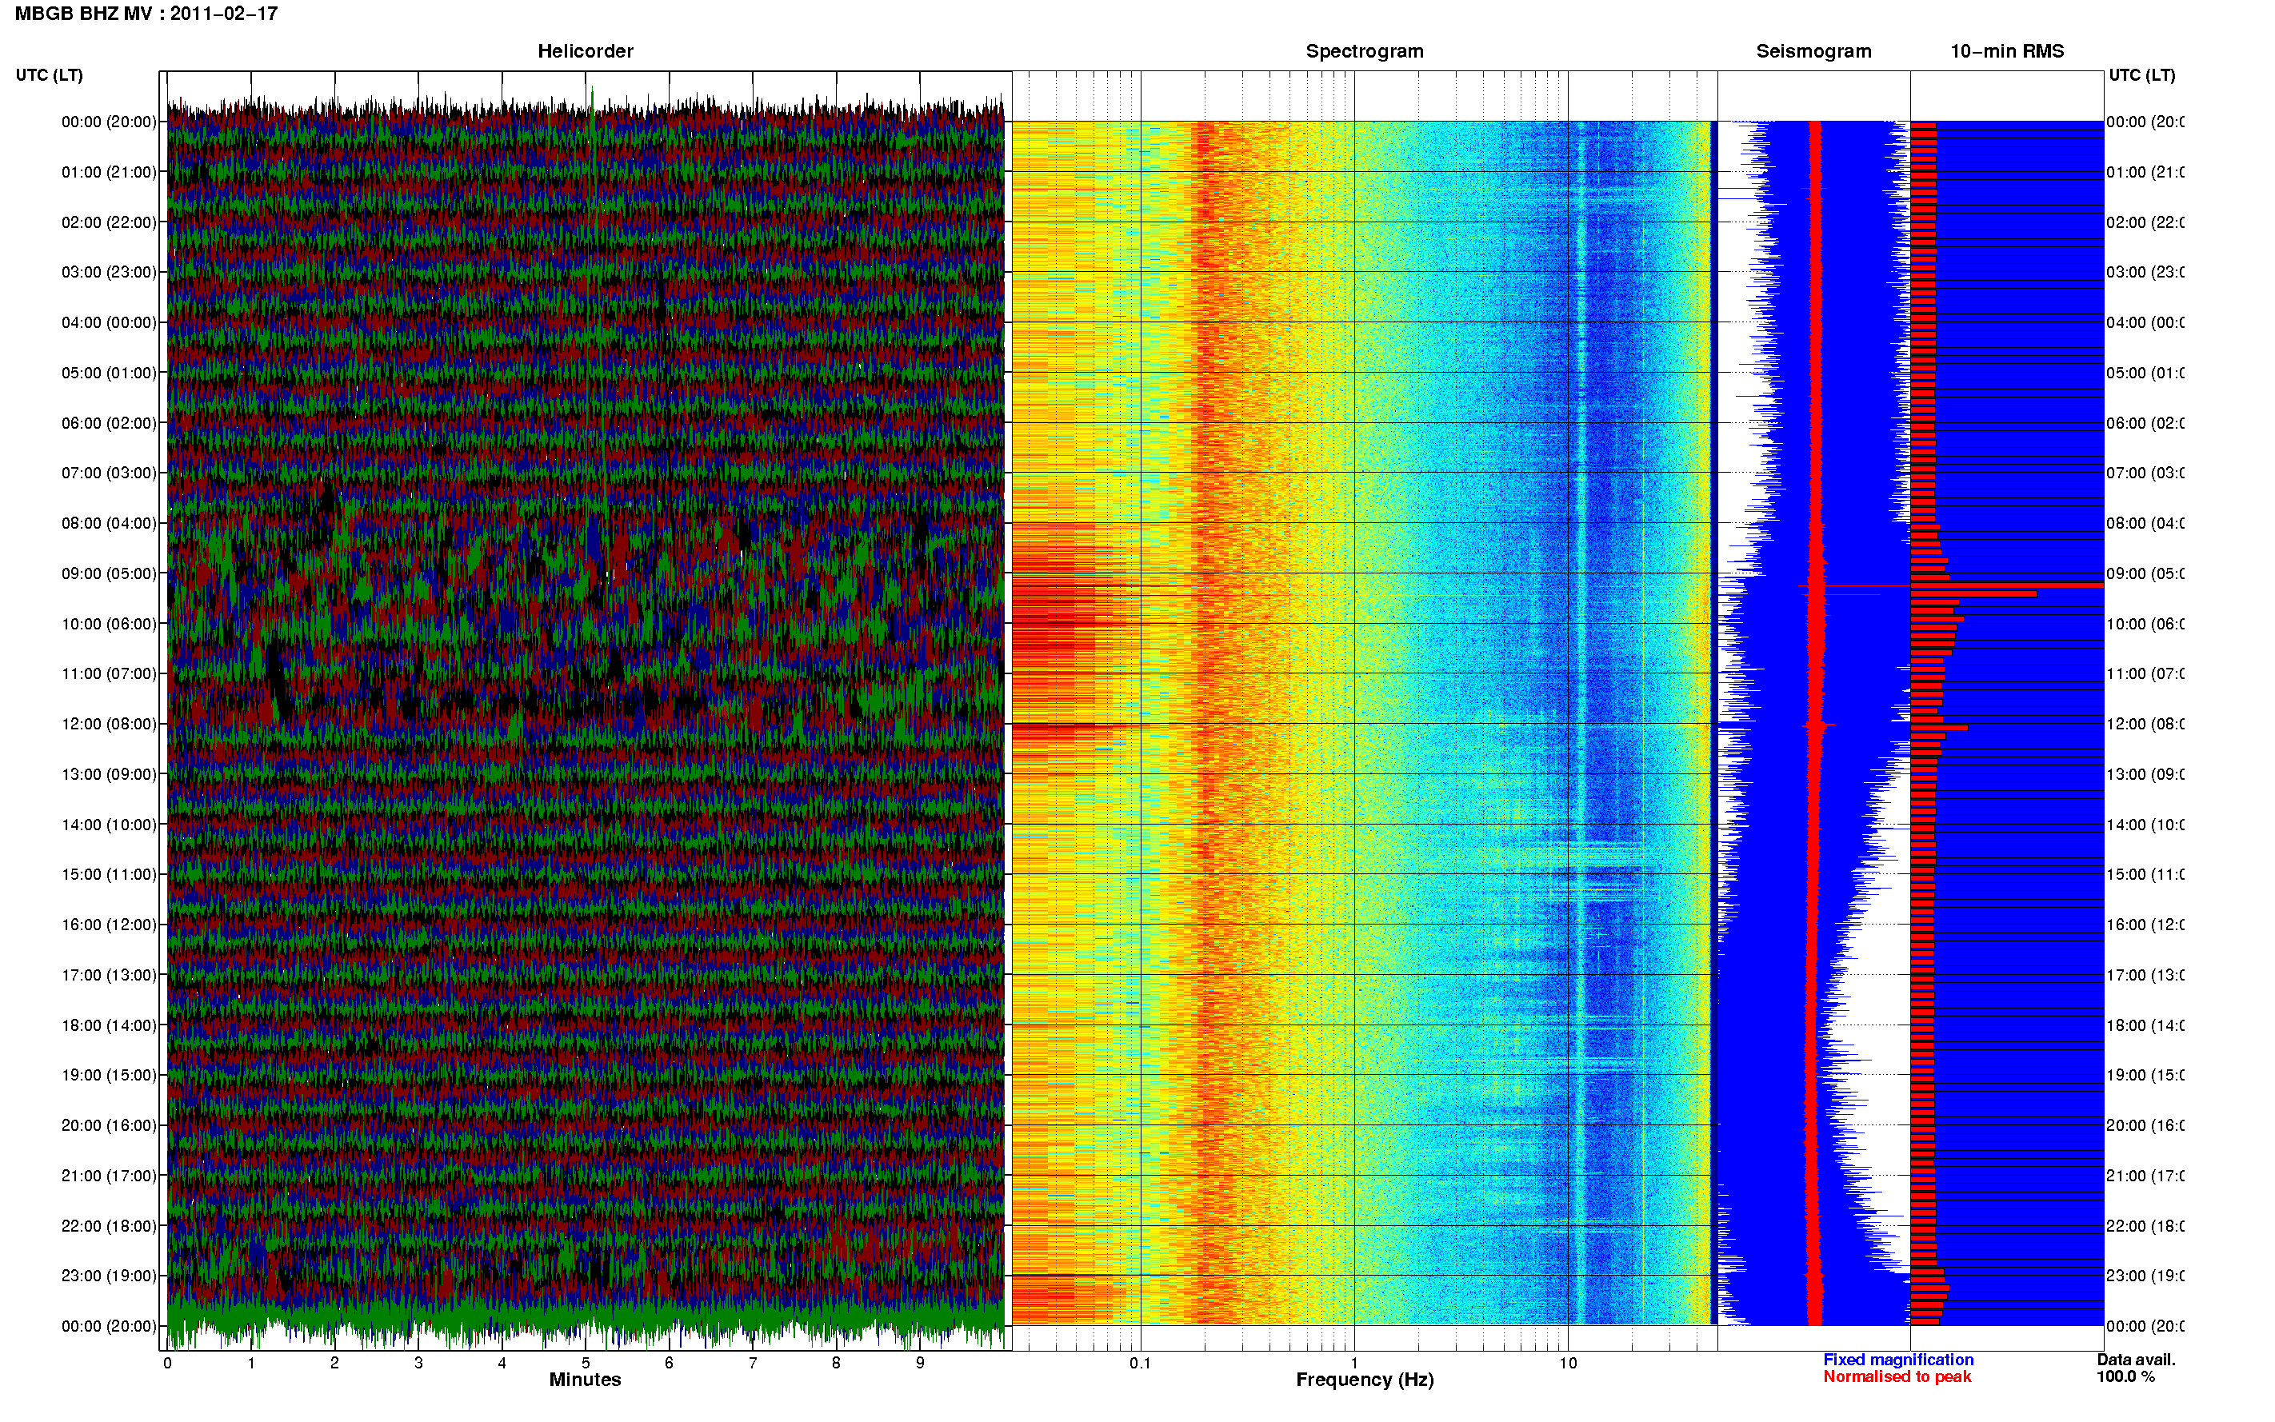Click the 14:00 (10:00) left time label
Viewport: 2275px width, 1422px height.
click(x=109, y=825)
